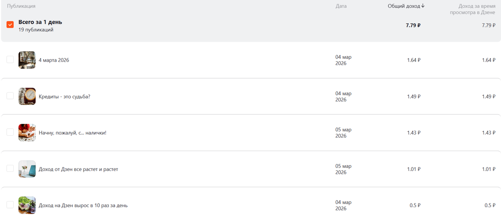Open thumbnail for 'Начну, пожалуй, с... налички!'
Screen dimensions: 501x221
point(27,132)
